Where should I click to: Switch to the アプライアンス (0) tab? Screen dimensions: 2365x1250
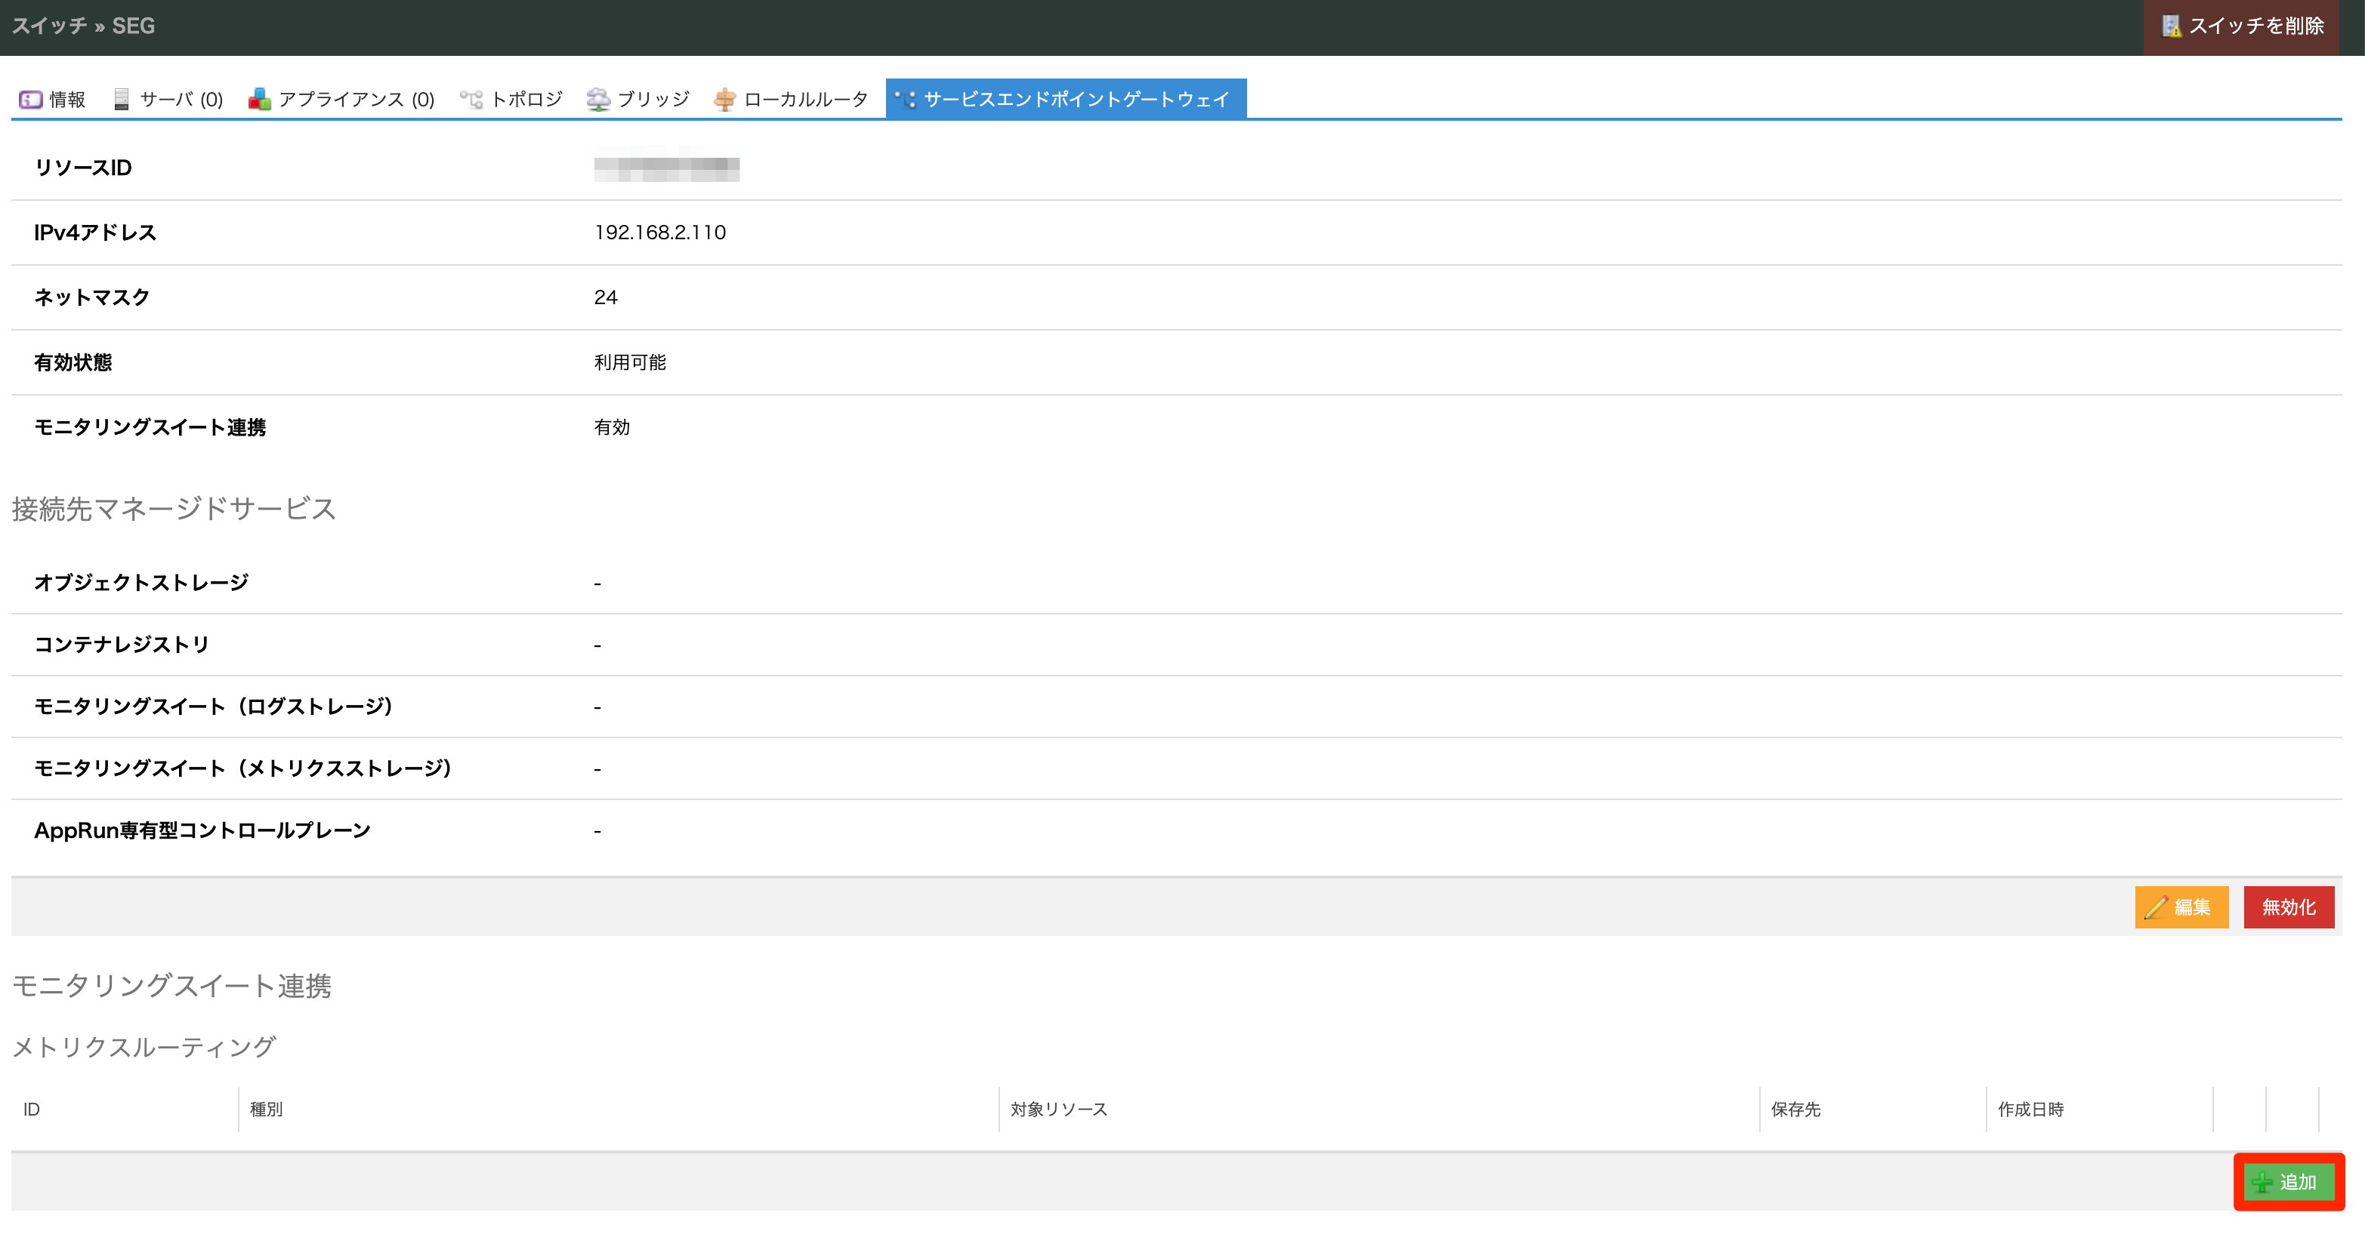(x=357, y=99)
